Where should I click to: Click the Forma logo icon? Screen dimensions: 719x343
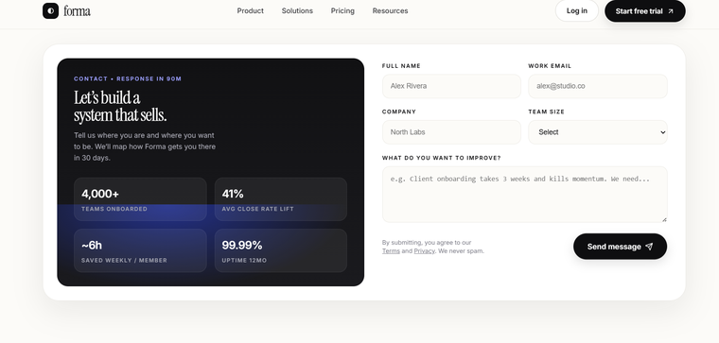[x=50, y=10]
